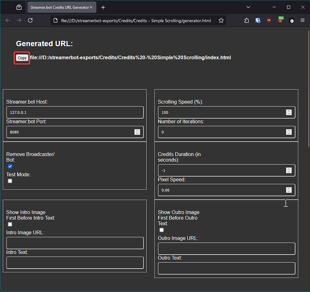This screenshot has width=310, height=292.
Task: Check Show Intro Image First Before Intro Text
Action: [x=10, y=224]
